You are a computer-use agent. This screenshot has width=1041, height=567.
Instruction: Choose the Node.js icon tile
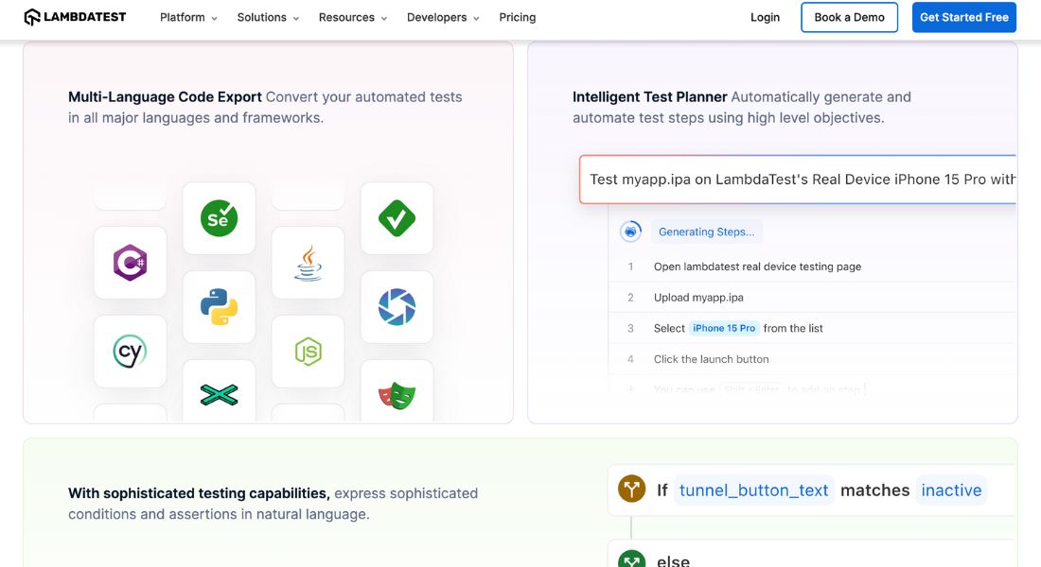pos(309,352)
